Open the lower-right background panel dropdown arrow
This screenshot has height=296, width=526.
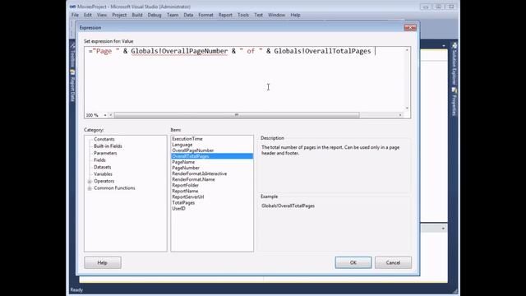(443, 229)
